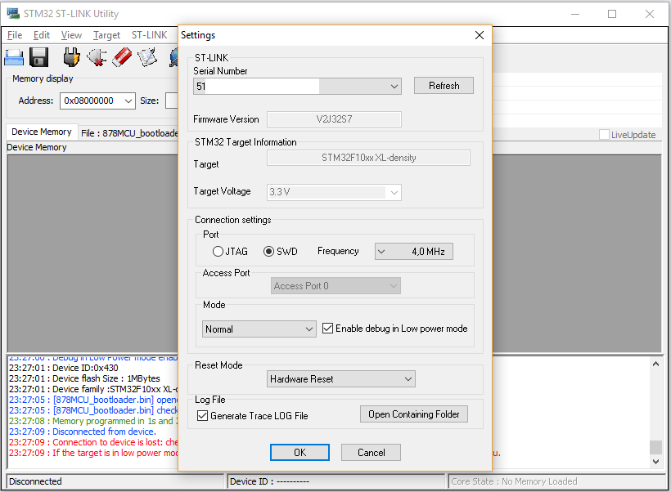Image resolution: width=671 pixels, height=492 pixels.
Task: Switch to the Device Memory tab
Action: (42, 132)
